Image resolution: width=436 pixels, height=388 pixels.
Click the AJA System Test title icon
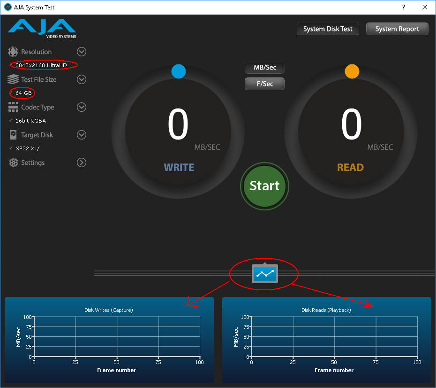tap(8, 7)
